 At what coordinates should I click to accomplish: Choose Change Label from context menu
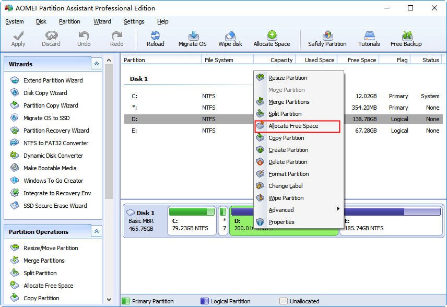pos(299,186)
